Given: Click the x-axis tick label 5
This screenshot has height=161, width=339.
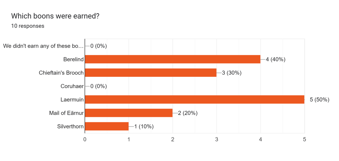Looking at the screenshot, I should (x=304, y=139).
